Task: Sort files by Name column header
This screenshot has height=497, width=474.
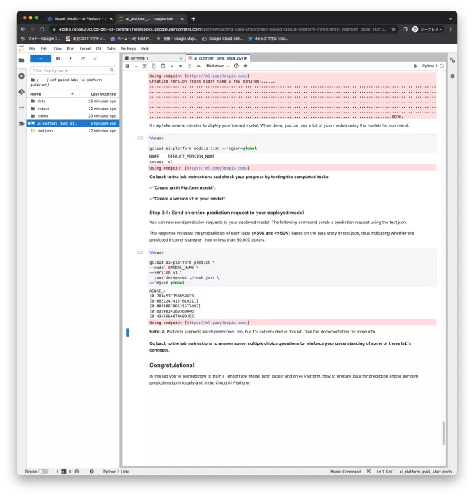Action: pos(52,94)
